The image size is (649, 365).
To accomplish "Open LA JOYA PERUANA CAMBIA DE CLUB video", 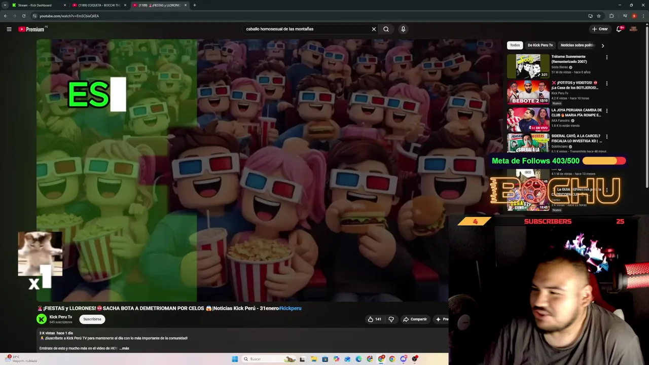I will [528, 119].
